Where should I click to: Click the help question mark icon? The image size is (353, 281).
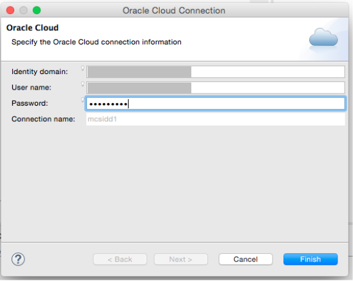pos(18,259)
